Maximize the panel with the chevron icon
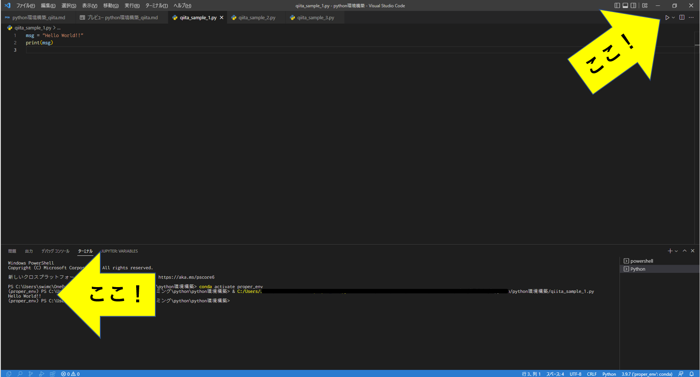The height and width of the screenshot is (377, 700). coord(684,251)
